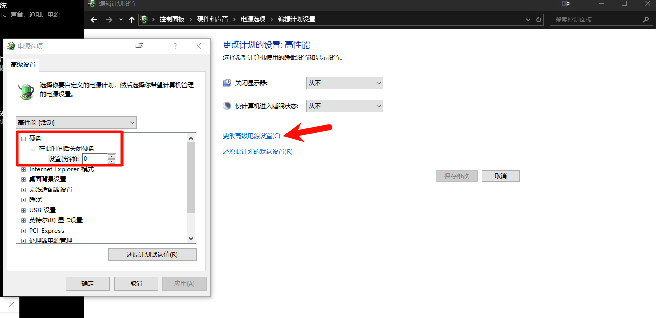
Task: Expand 处理器电源管理 node
Action: [23, 240]
